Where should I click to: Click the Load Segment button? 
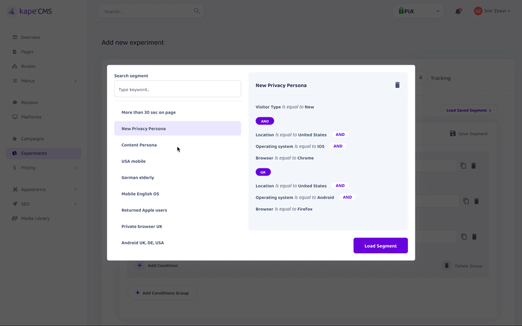[381, 246]
